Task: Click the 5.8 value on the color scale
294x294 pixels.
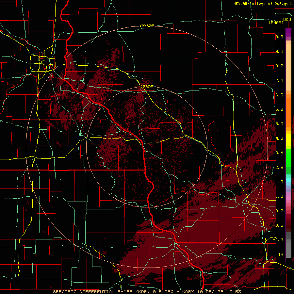Action: [279, 109]
